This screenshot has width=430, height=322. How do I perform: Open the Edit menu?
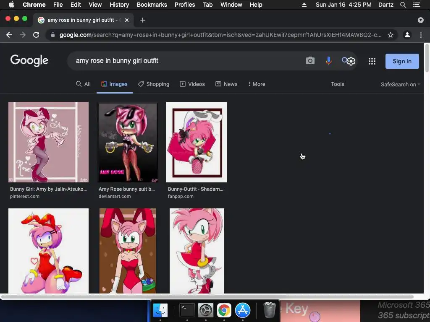tap(76, 5)
